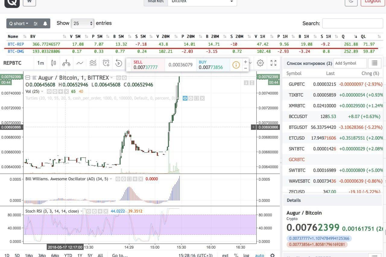Open Turtles strategy settings gear

pos(191,98)
